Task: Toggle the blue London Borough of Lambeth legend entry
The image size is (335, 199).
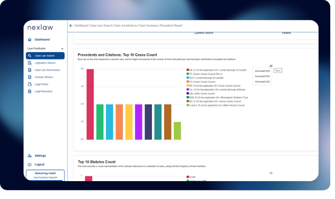Action: point(205,78)
